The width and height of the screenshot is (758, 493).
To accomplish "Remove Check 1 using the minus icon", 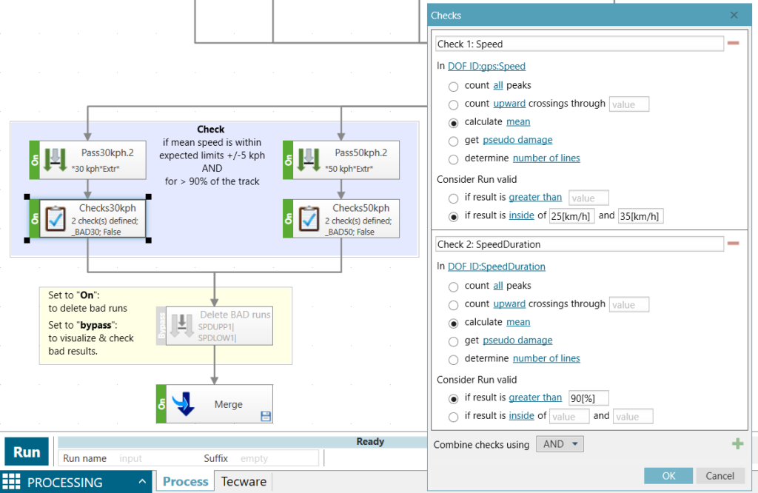I will [x=733, y=44].
